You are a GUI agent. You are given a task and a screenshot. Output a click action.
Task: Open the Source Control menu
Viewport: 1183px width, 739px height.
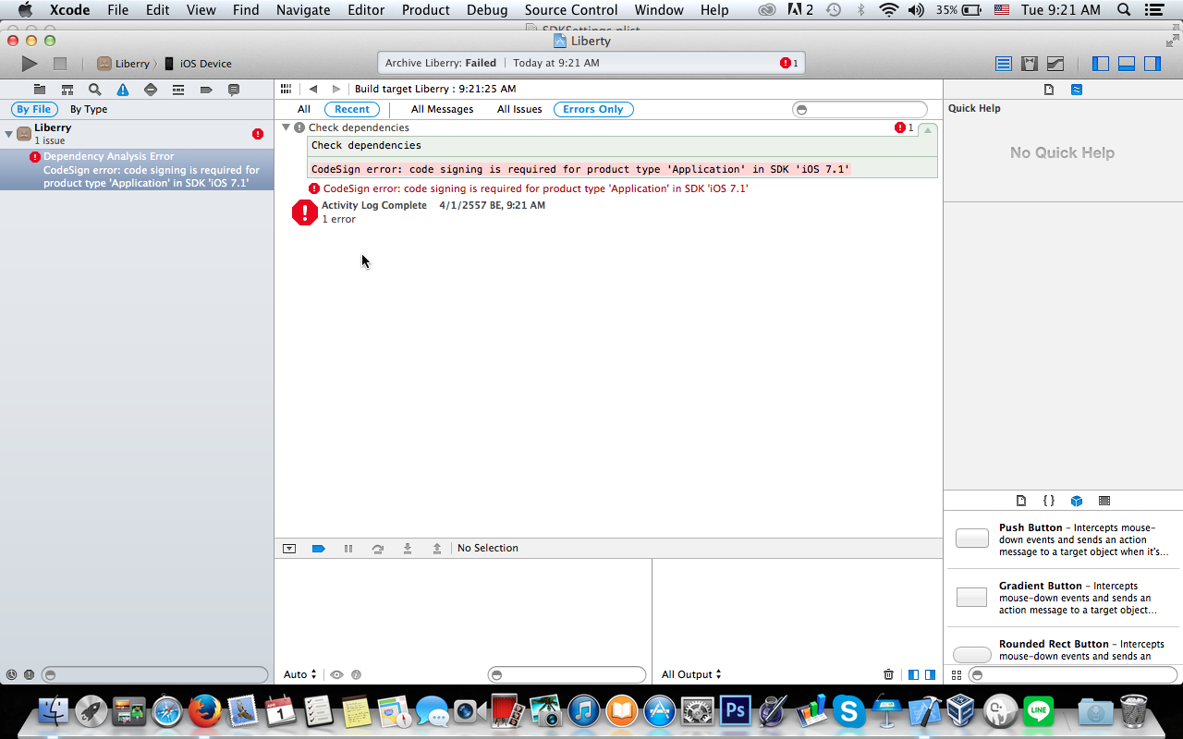click(x=571, y=10)
